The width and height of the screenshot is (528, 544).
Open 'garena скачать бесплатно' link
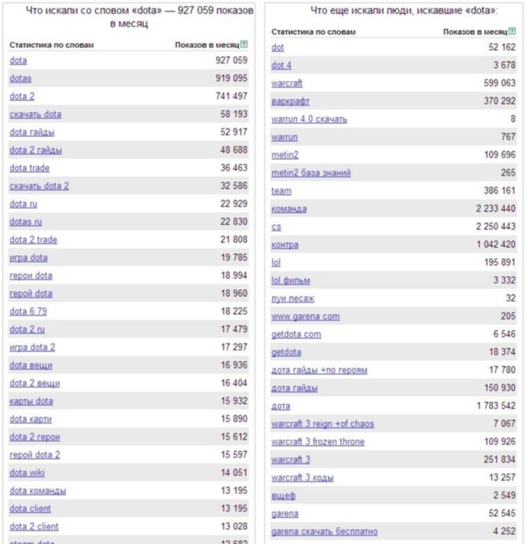point(324,531)
